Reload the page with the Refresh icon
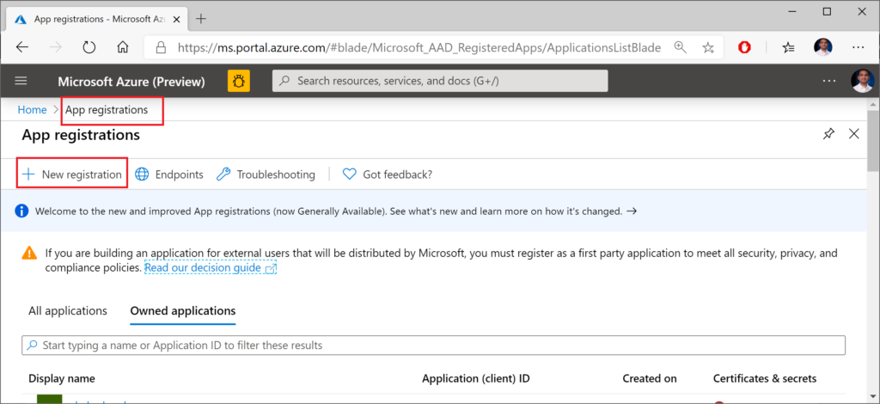 [89, 47]
